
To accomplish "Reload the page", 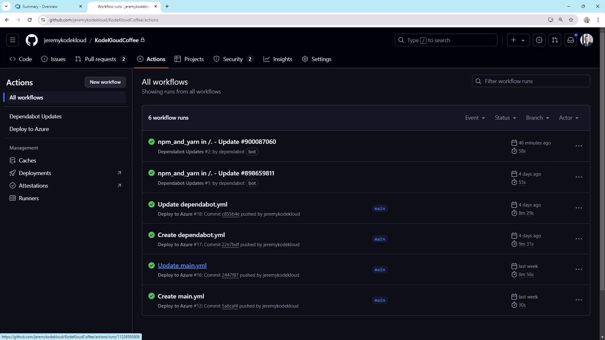I will point(30,20).
